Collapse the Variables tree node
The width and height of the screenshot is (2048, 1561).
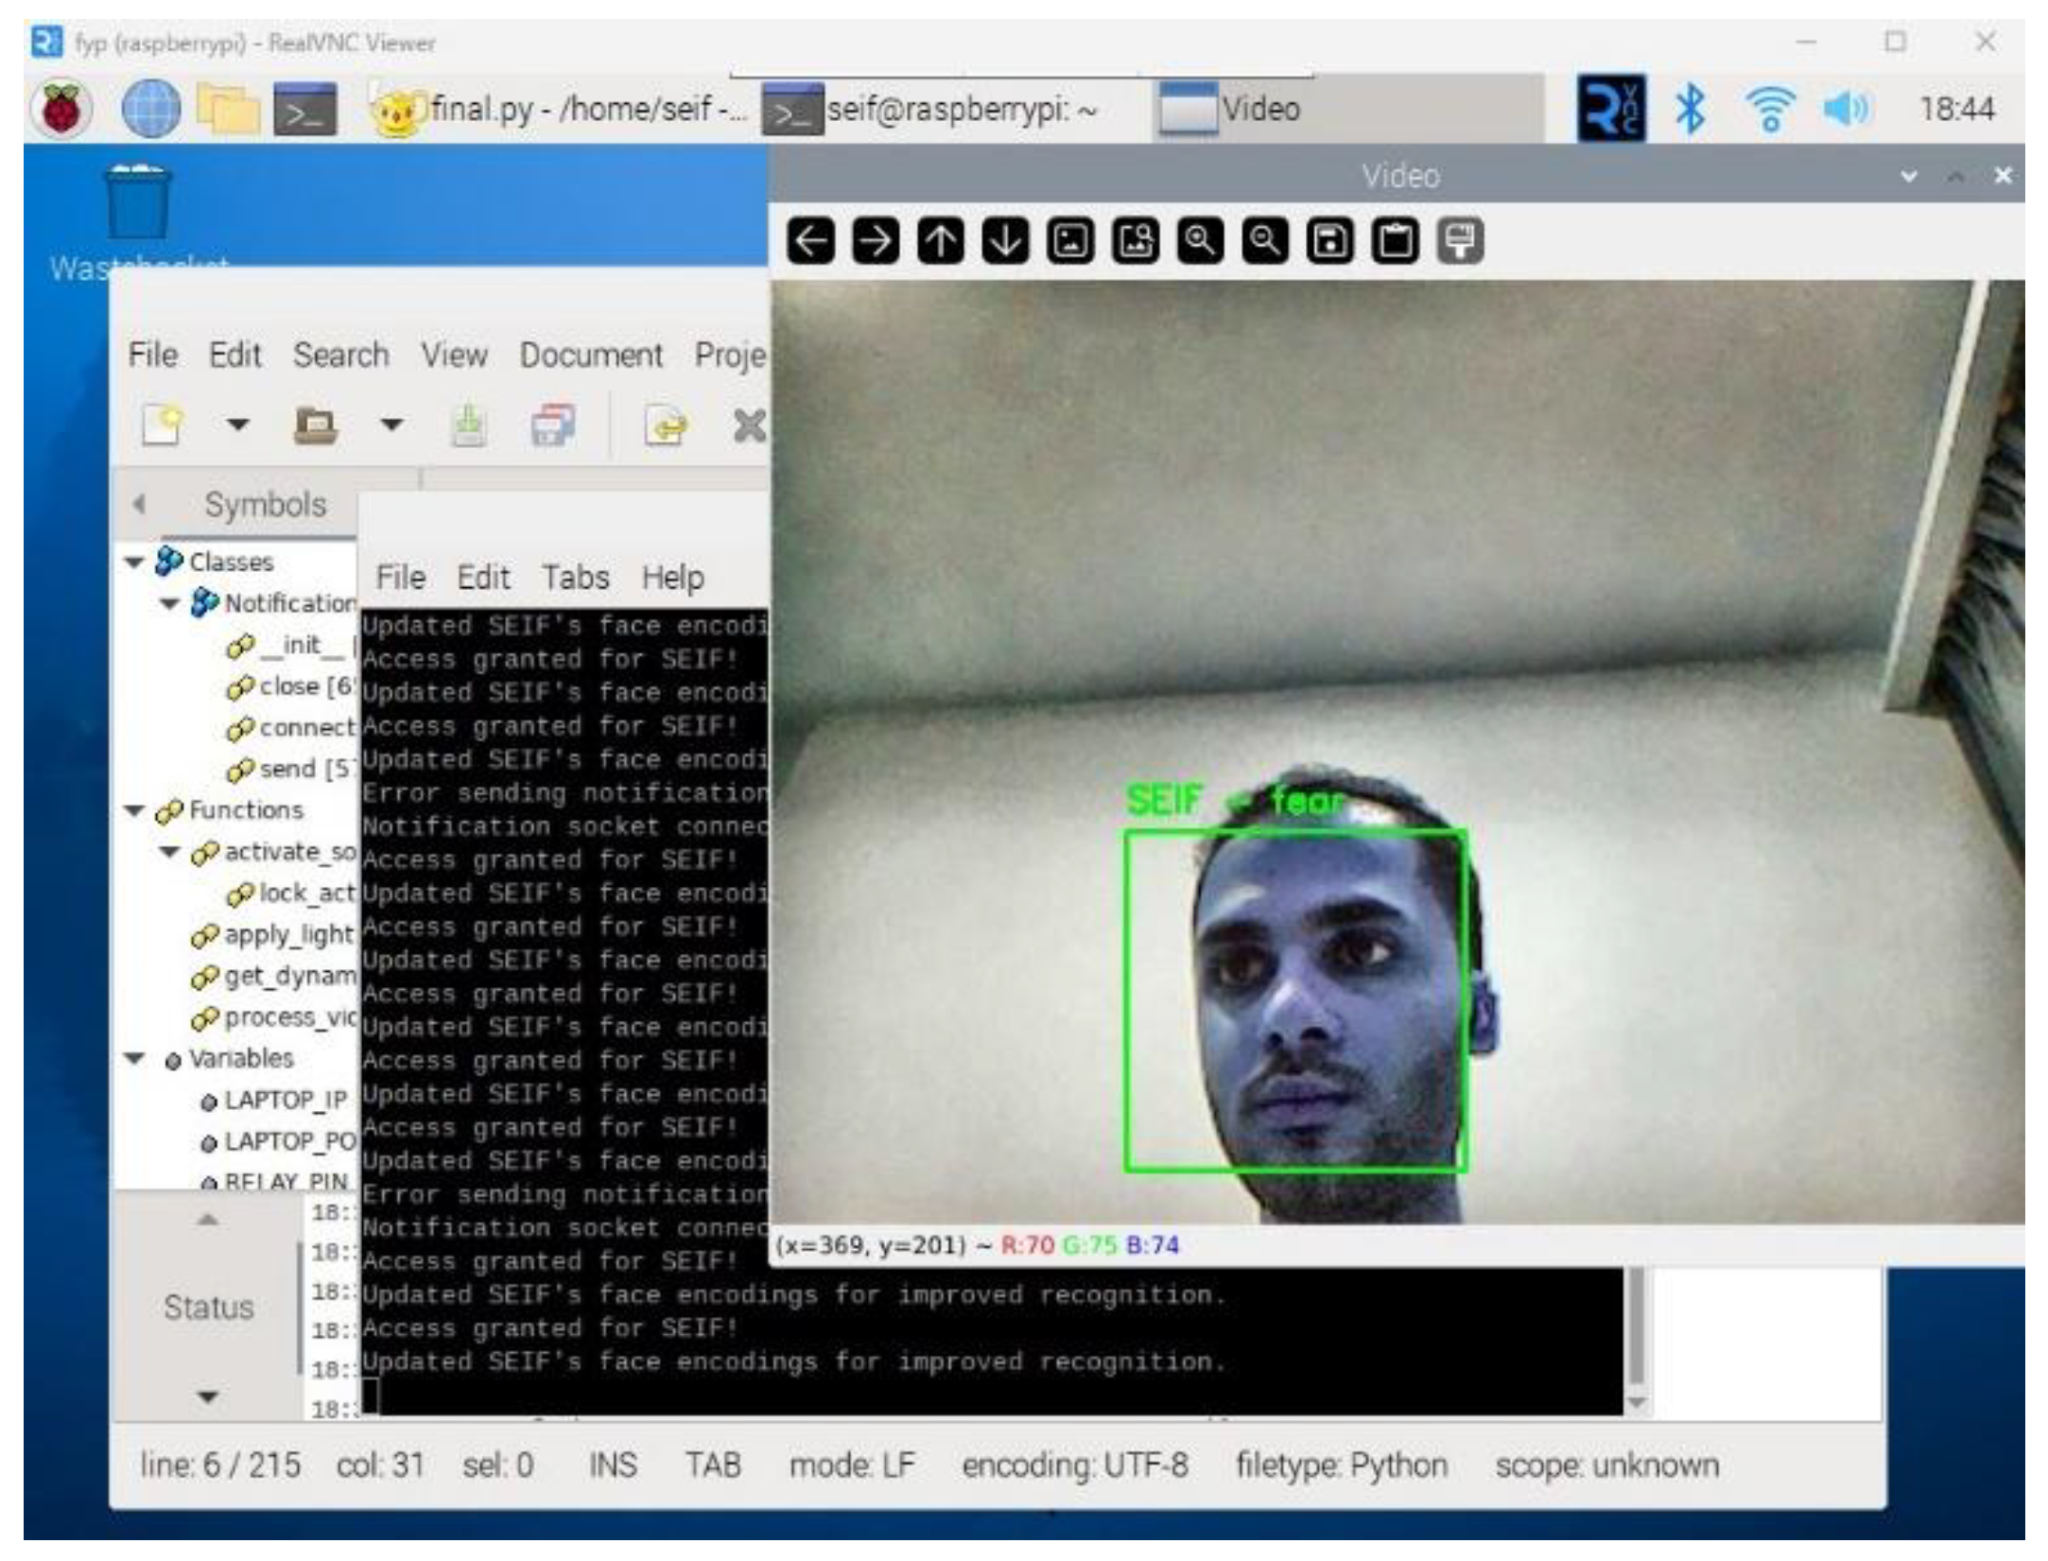[x=134, y=1059]
